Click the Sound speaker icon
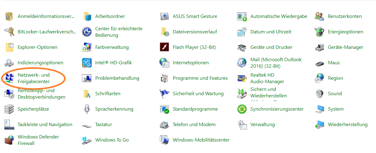Image resolution: width=376 pixels, height=153 pixels. tap(320, 94)
